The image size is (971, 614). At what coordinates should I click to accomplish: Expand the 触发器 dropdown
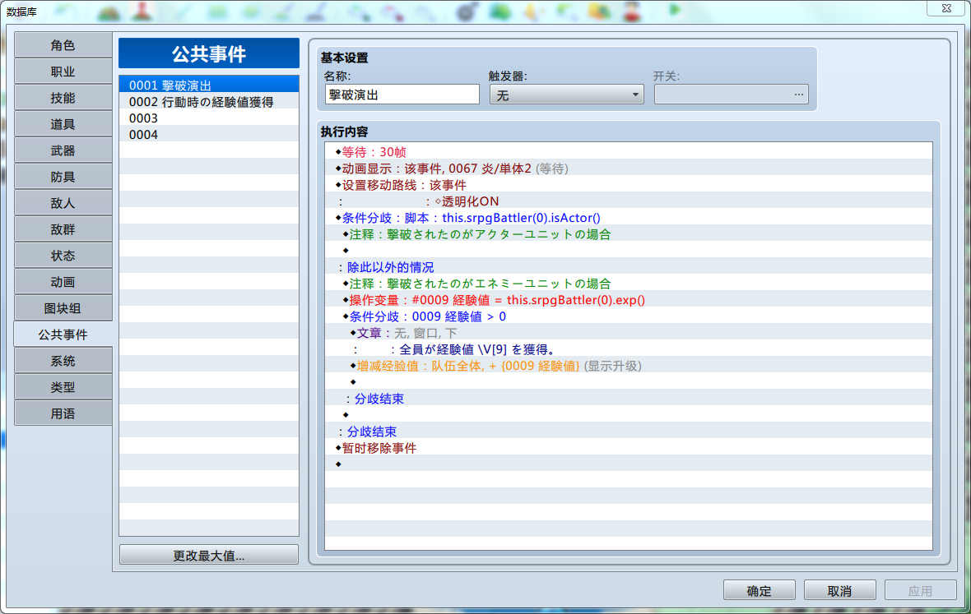pos(567,95)
